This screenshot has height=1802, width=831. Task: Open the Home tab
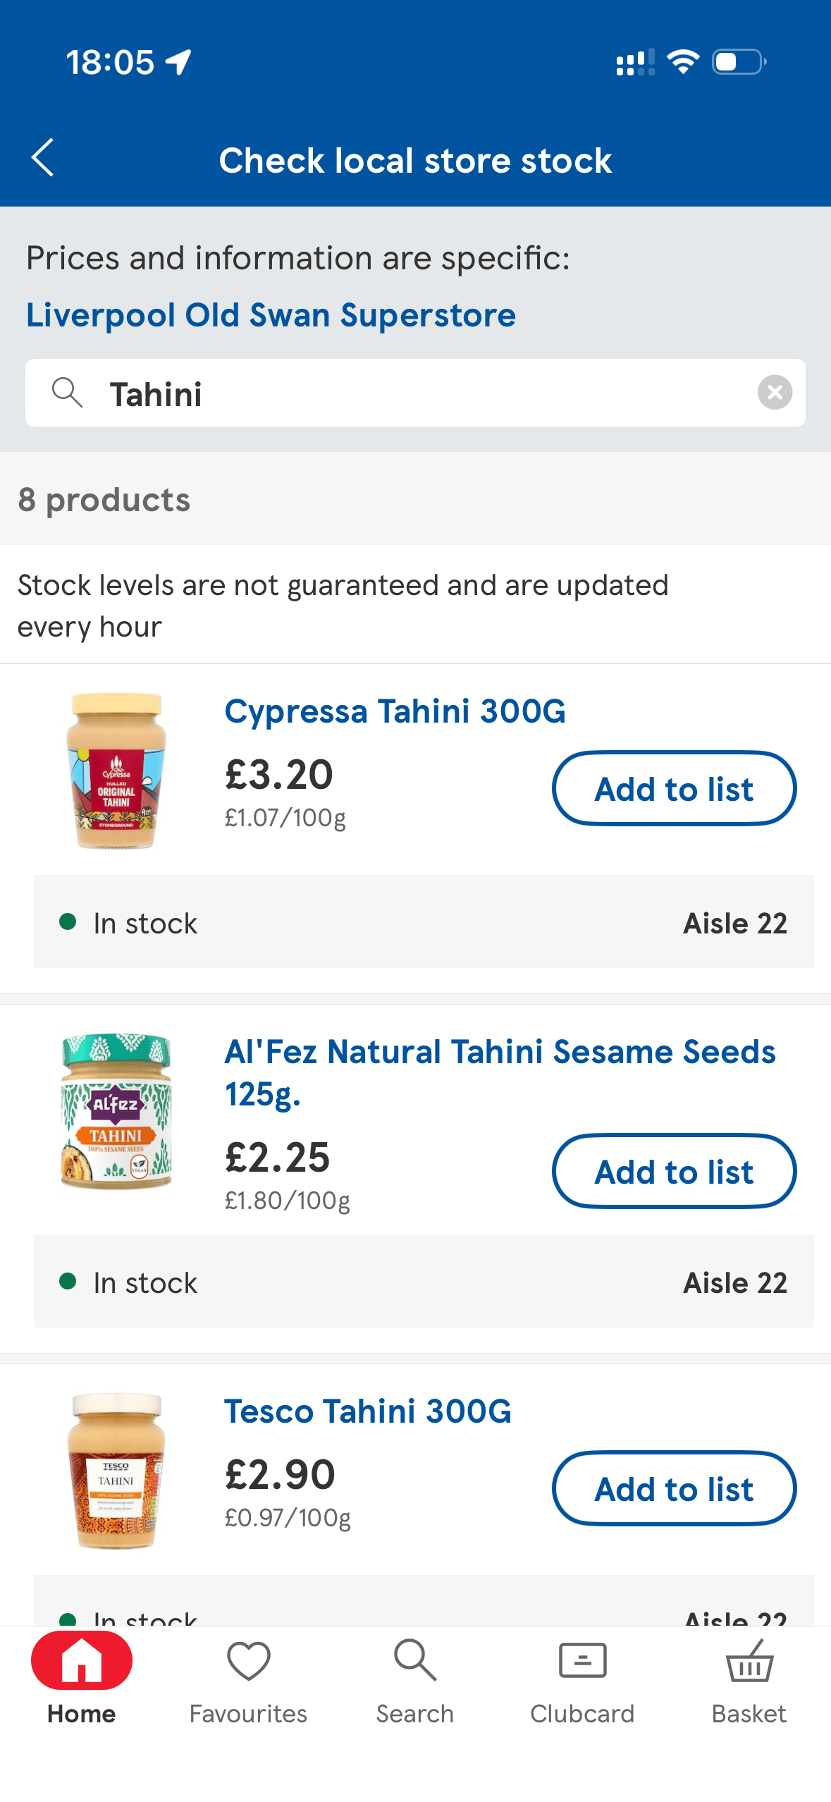click(x=82, y=1681)
